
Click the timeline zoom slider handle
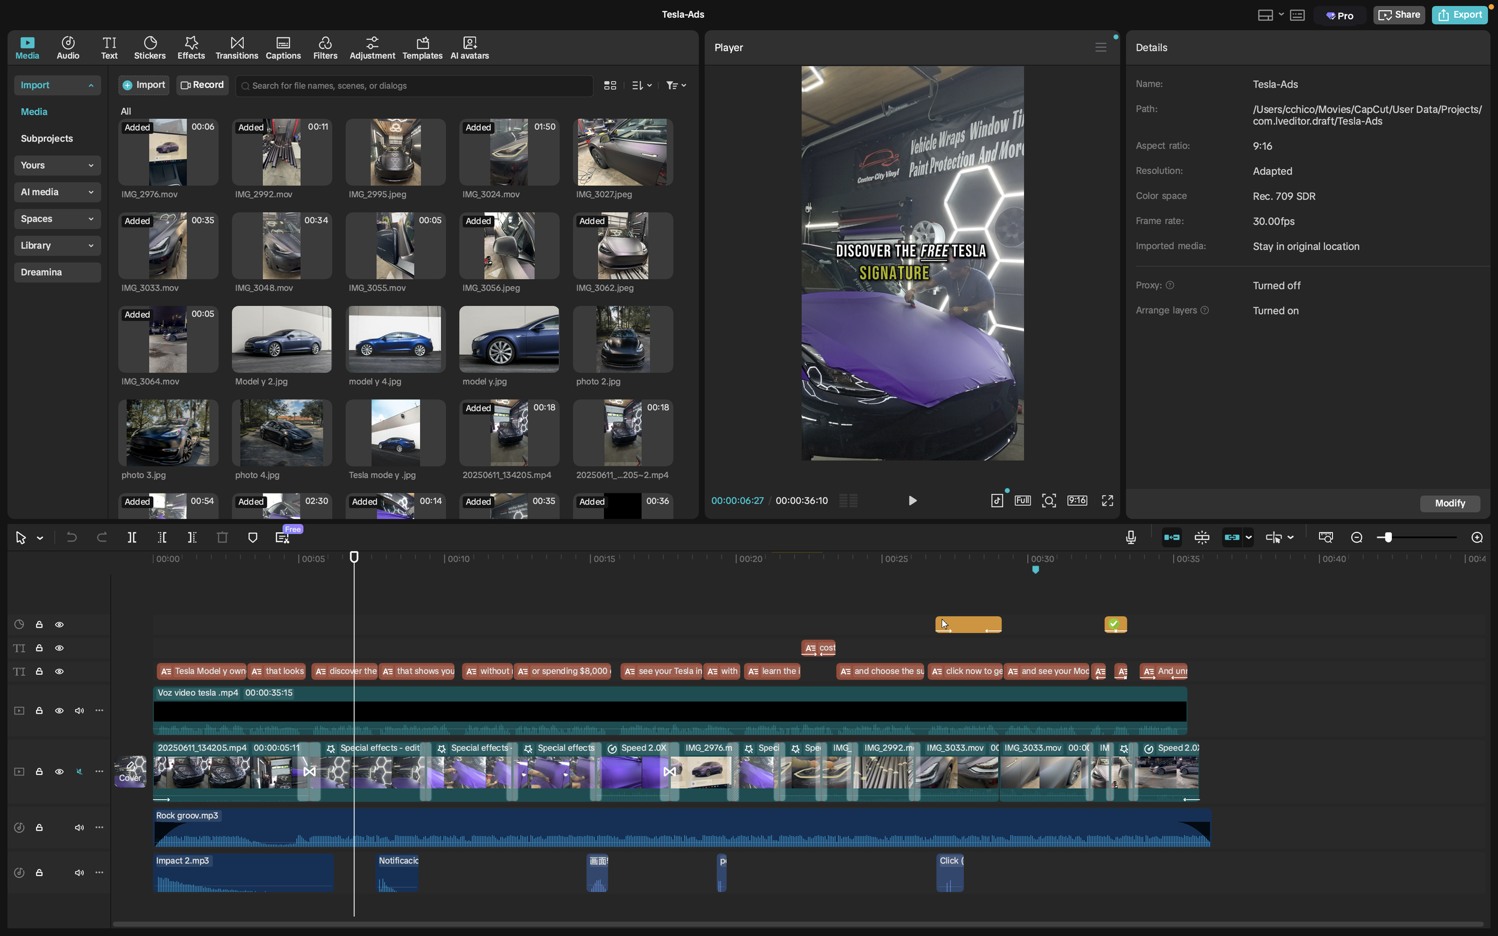pos(1388,537)
